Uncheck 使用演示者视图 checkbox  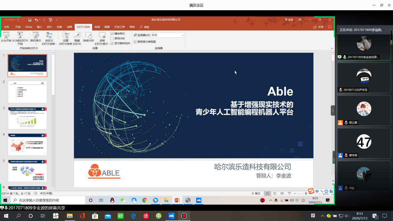(x=135, y=42)
